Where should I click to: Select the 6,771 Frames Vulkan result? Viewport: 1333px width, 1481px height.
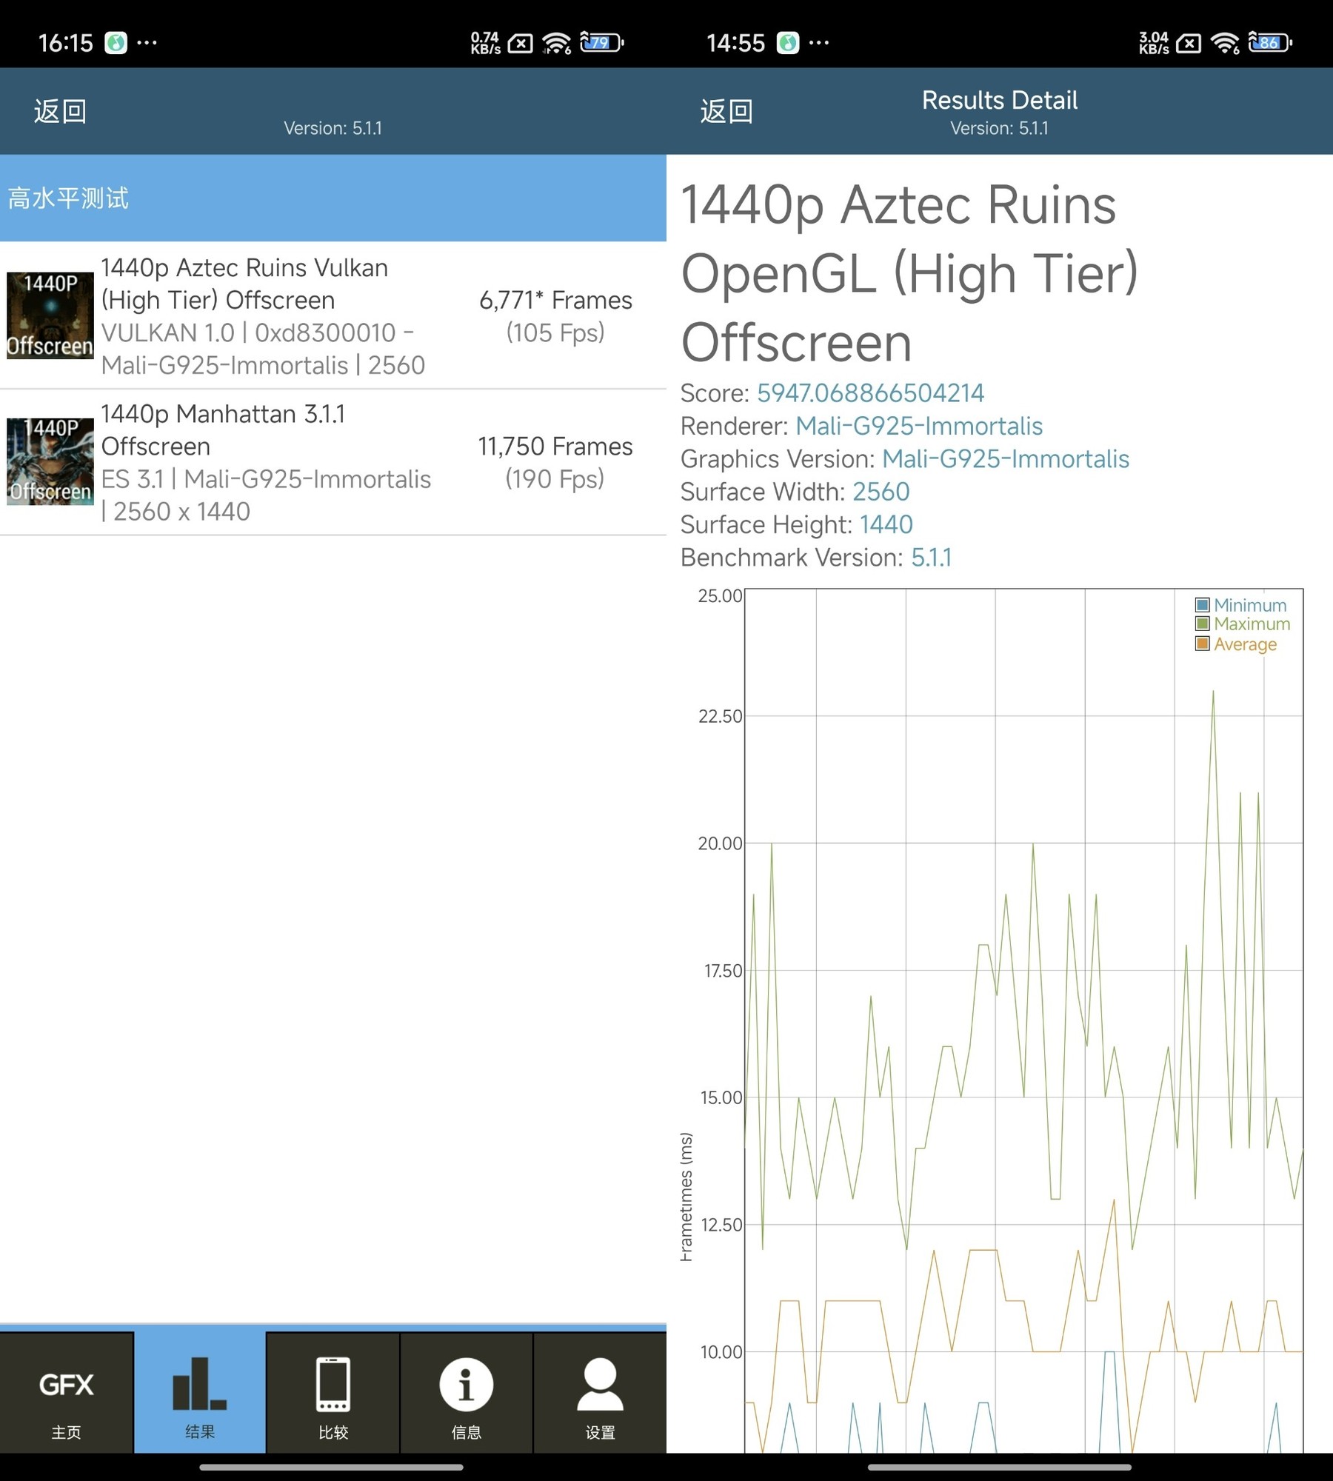555,315
